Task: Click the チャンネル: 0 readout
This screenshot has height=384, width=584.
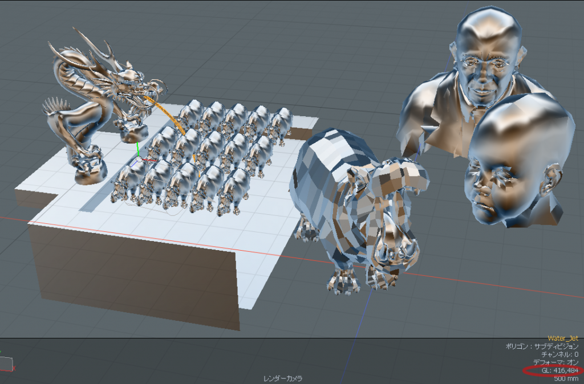Action: [559, 354]
